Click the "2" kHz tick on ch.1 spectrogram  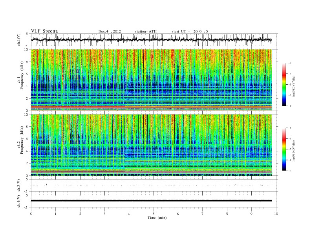pyautogui.click(x=27, y=98)
